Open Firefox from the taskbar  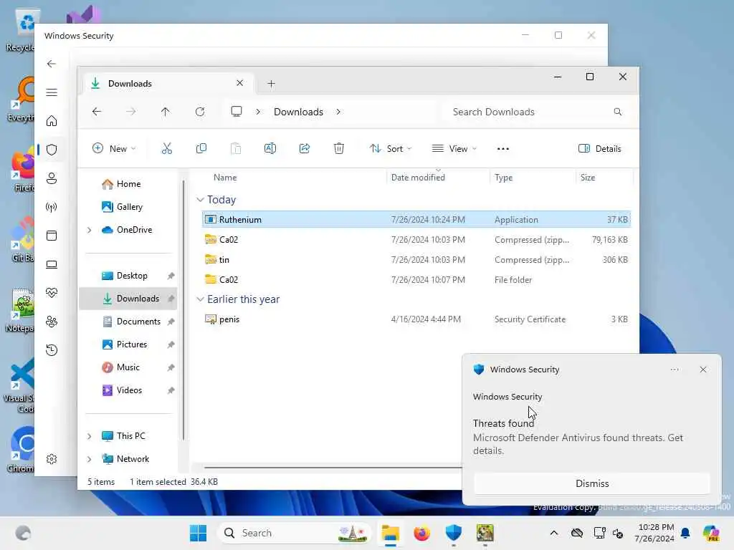421,533
